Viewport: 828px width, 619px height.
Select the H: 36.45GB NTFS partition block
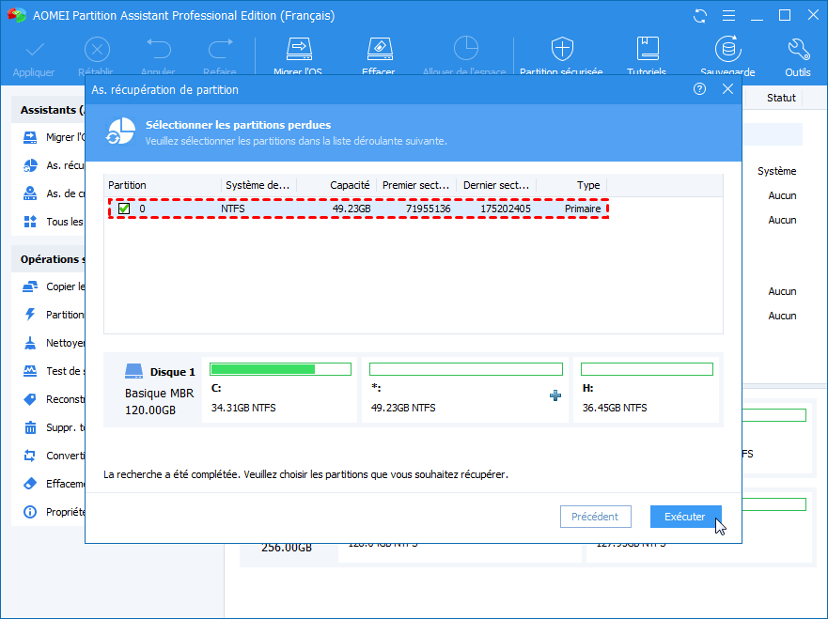coord(647,390)
